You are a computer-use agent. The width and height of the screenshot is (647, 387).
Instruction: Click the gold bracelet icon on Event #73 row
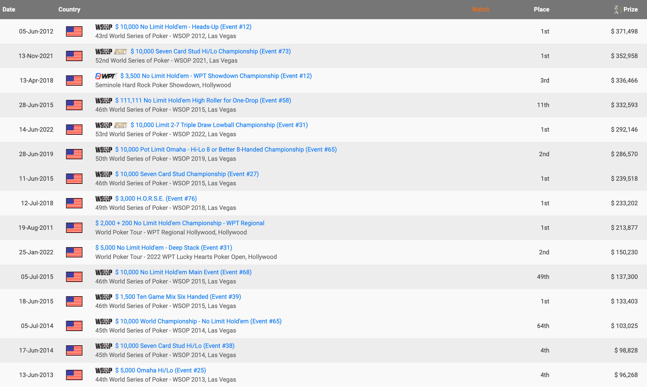pyautogui.click(x=121, y=52)
